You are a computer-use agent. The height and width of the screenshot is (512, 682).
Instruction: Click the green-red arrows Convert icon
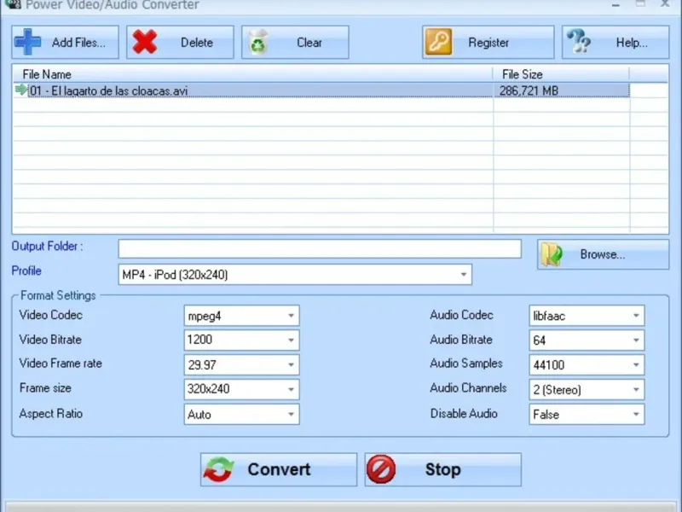click(219, 469)
